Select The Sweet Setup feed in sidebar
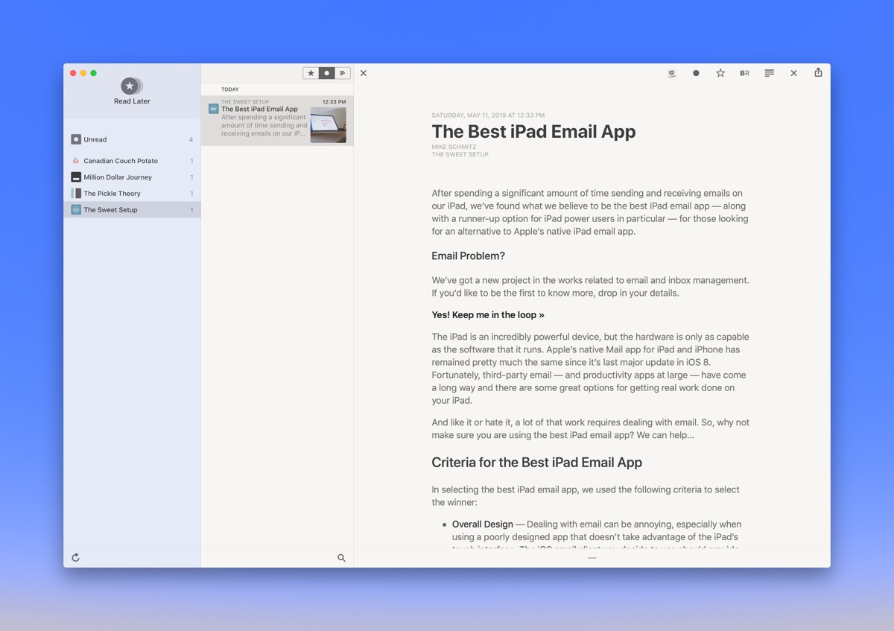This screenshot has height=631, width=894. pos(132,210)
